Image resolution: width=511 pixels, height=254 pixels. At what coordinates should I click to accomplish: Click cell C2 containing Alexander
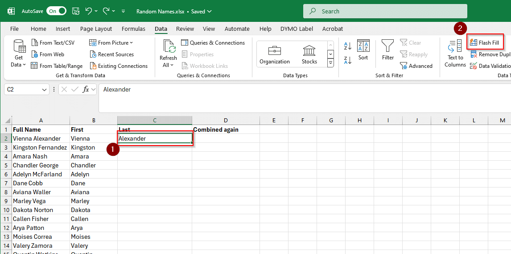[154, 138]
